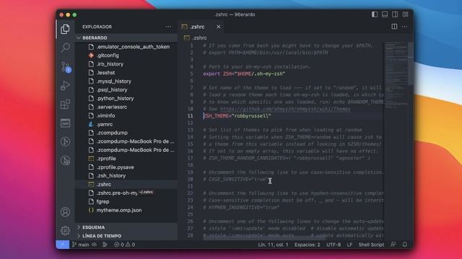462x259 pixels.
Task: Split the editor to the right
Action: coord(394,27)
